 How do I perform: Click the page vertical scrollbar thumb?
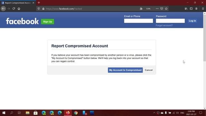205,38
